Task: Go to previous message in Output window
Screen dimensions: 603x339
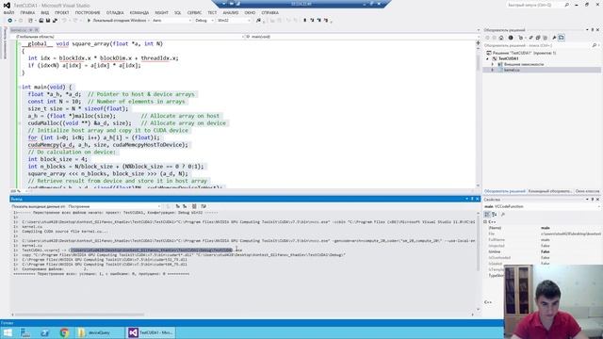Action: 178,206
